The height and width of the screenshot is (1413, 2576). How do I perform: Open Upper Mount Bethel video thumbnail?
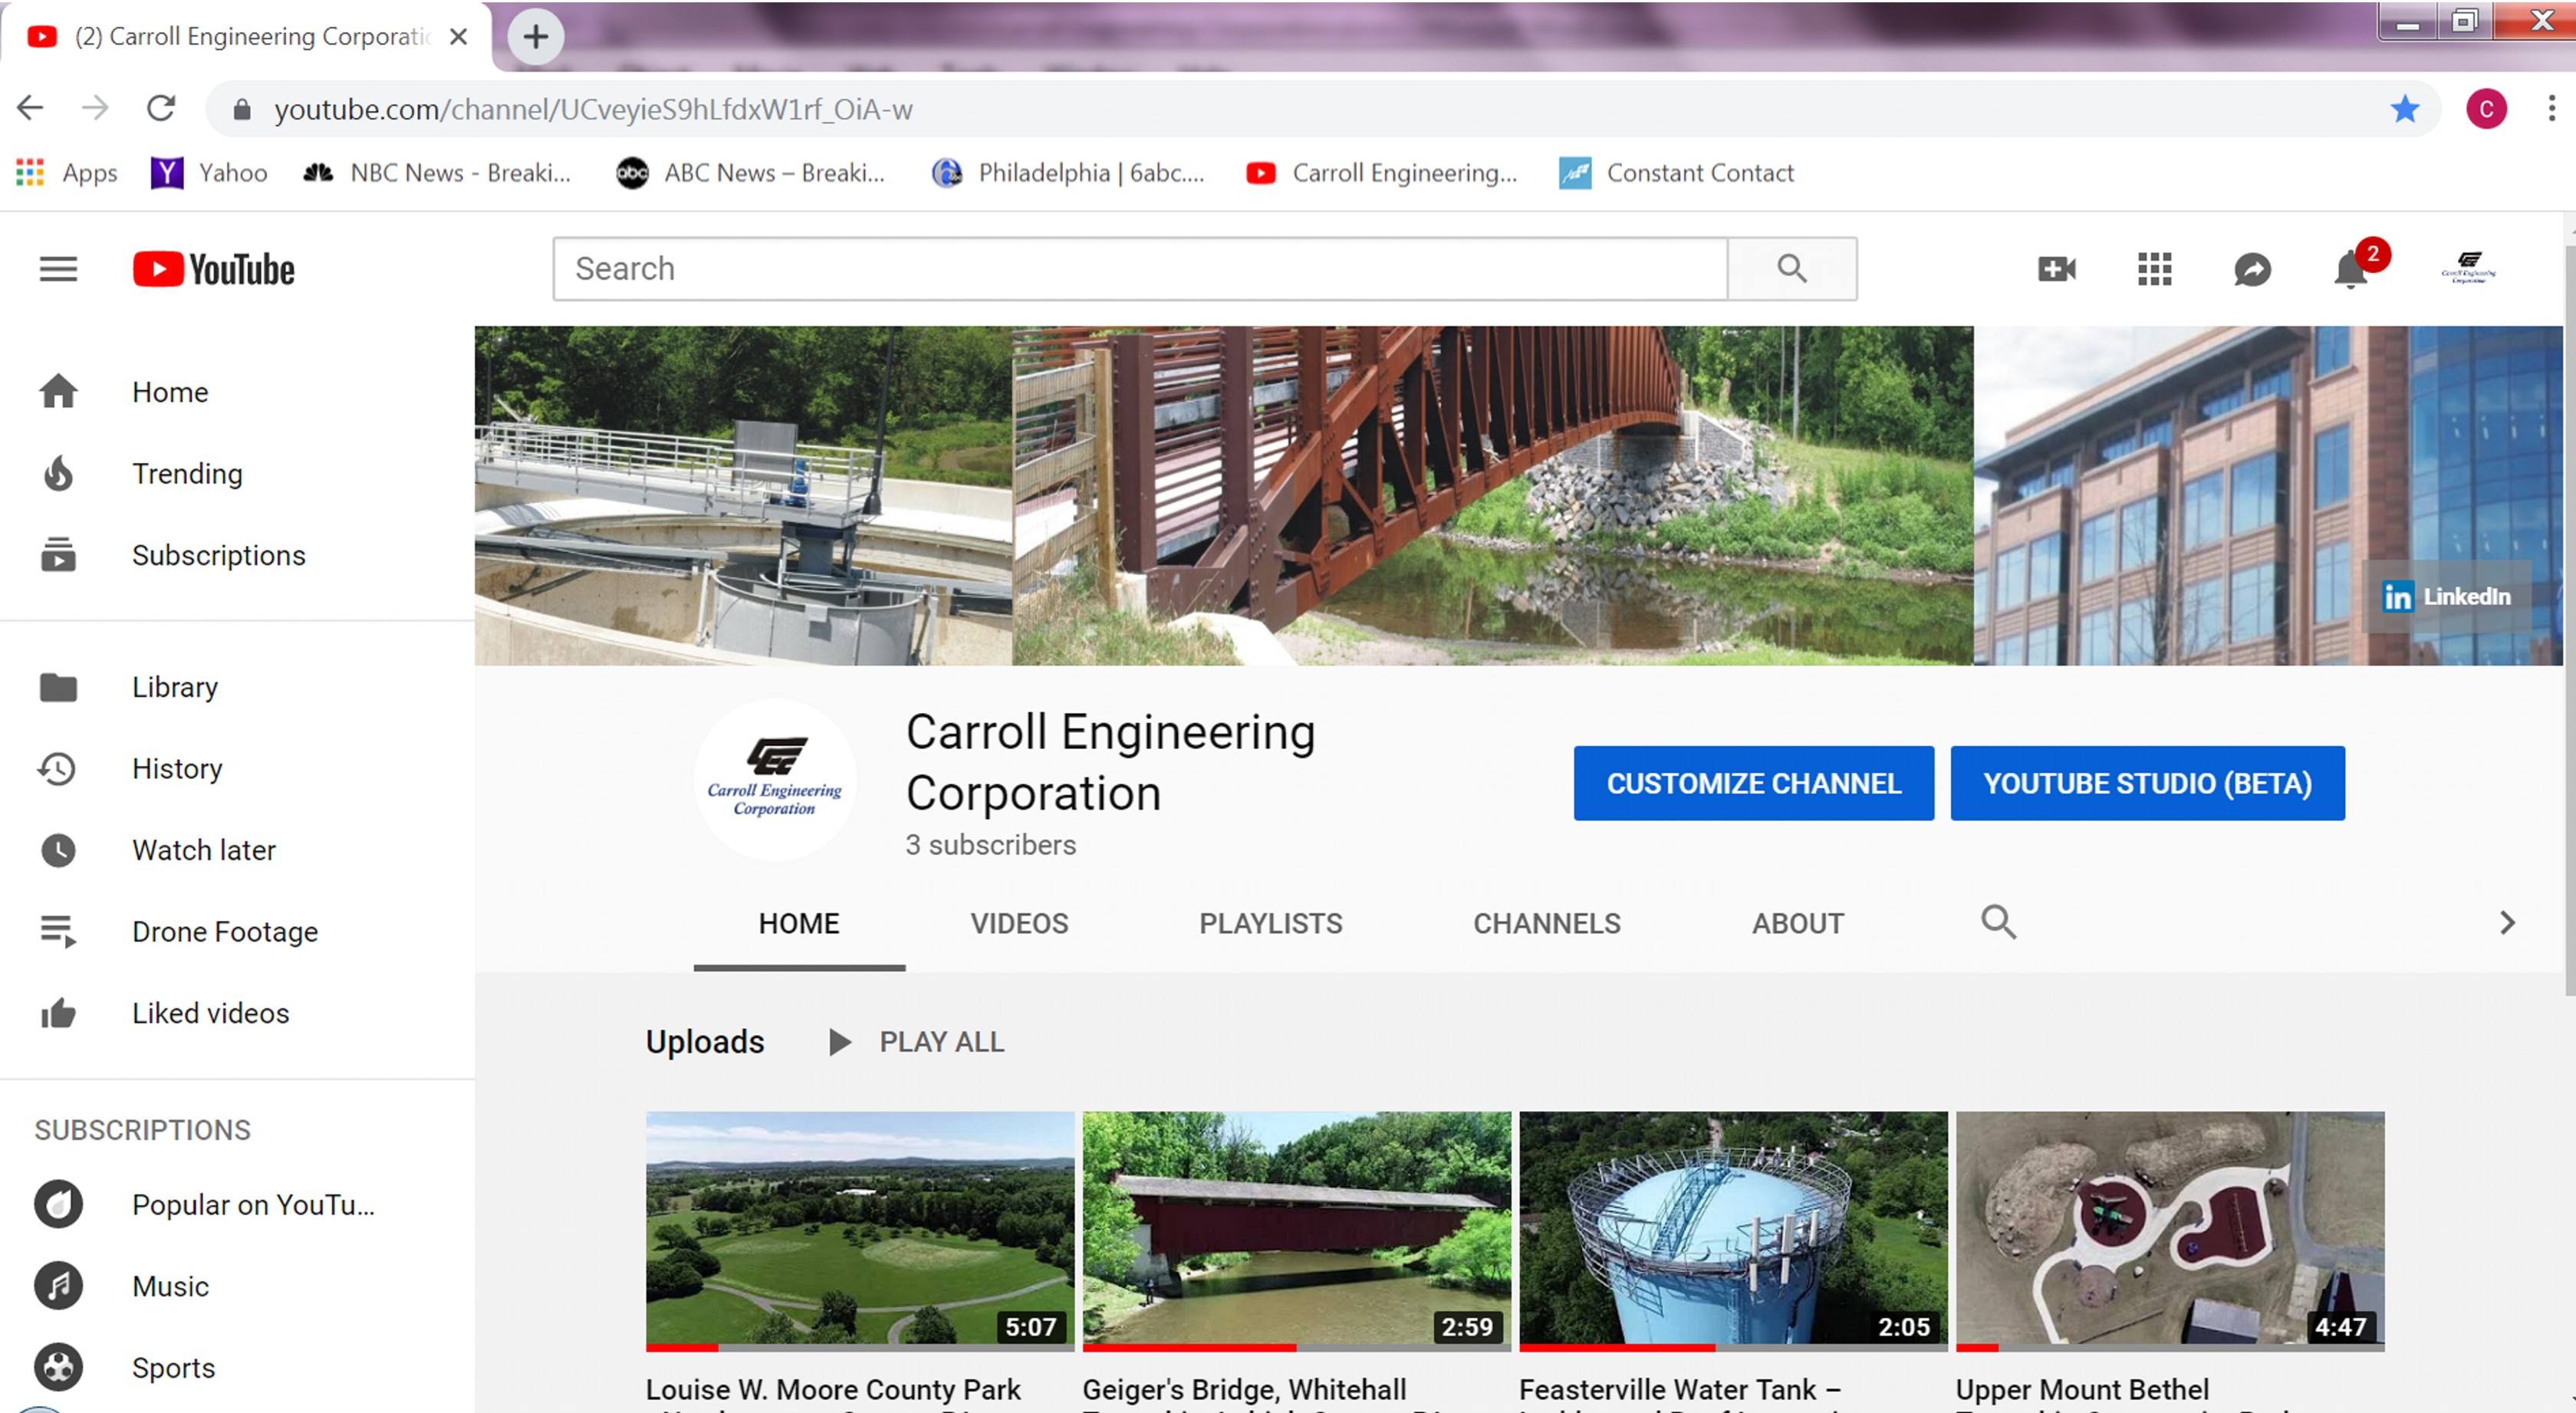point(2170,1231)
